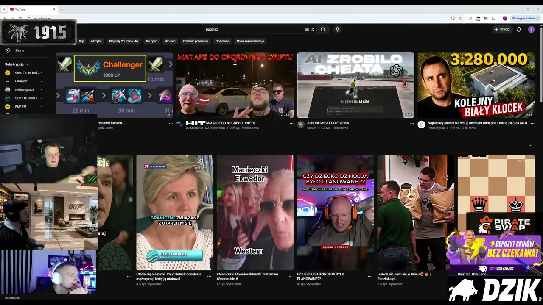
Task: Open options for the Manieczki Ekwador short
Action: pyautogui.click(x=289, y=276)
